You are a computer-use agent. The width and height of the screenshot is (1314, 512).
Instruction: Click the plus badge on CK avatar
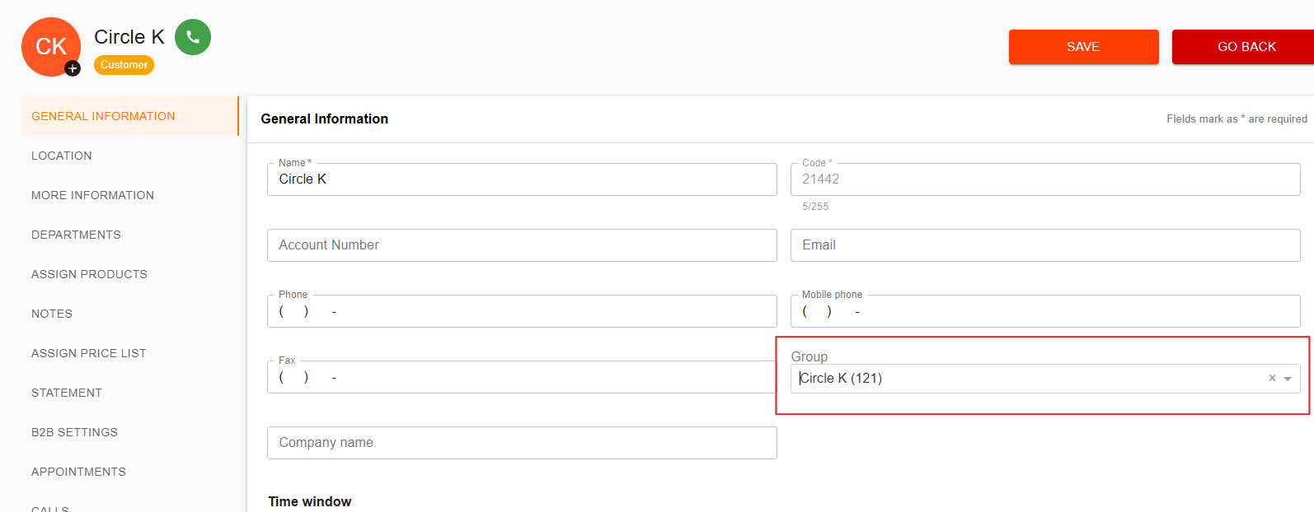(x=73, y=68)
